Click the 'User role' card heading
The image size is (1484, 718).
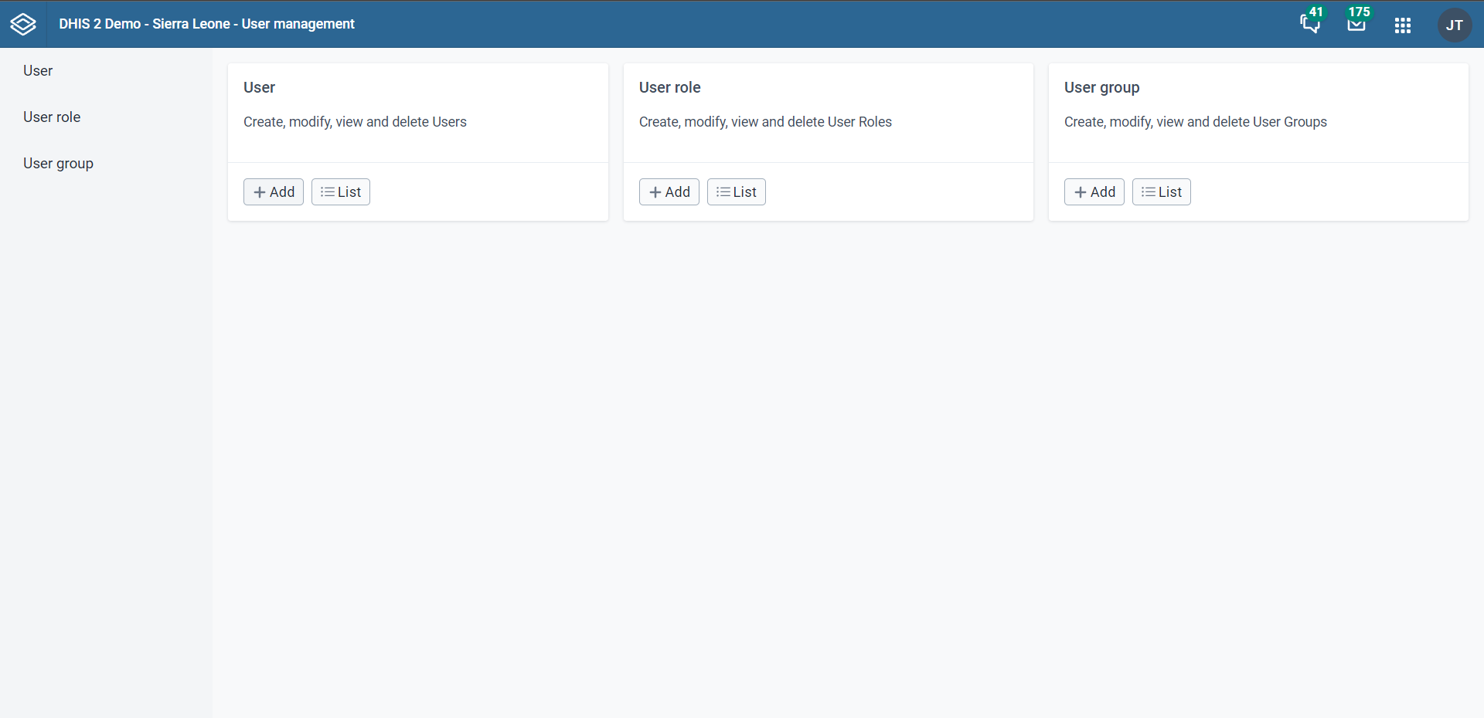click(x=669, y=88)
